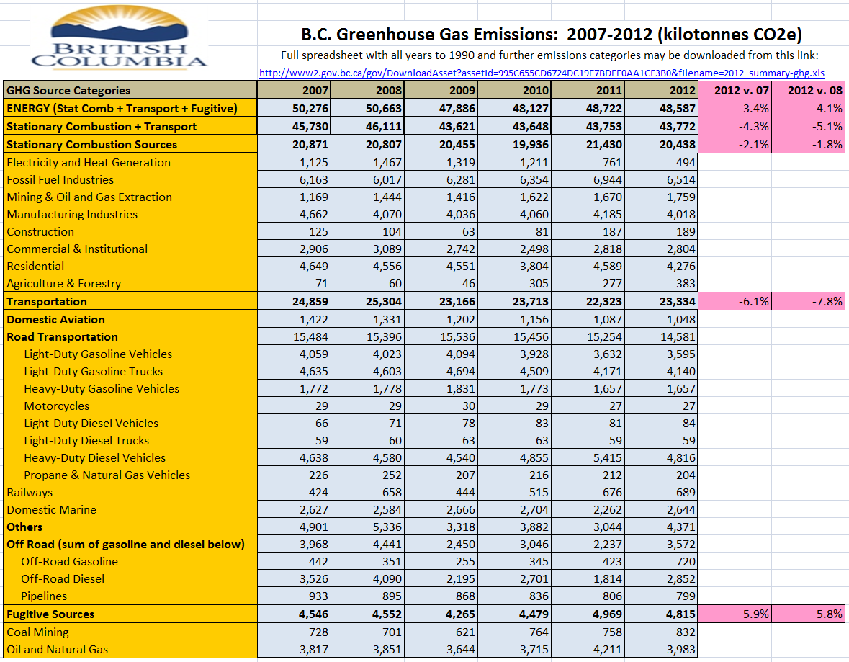
Task: Select the 'Pipelines' row label
Action: tap(130, 596)
